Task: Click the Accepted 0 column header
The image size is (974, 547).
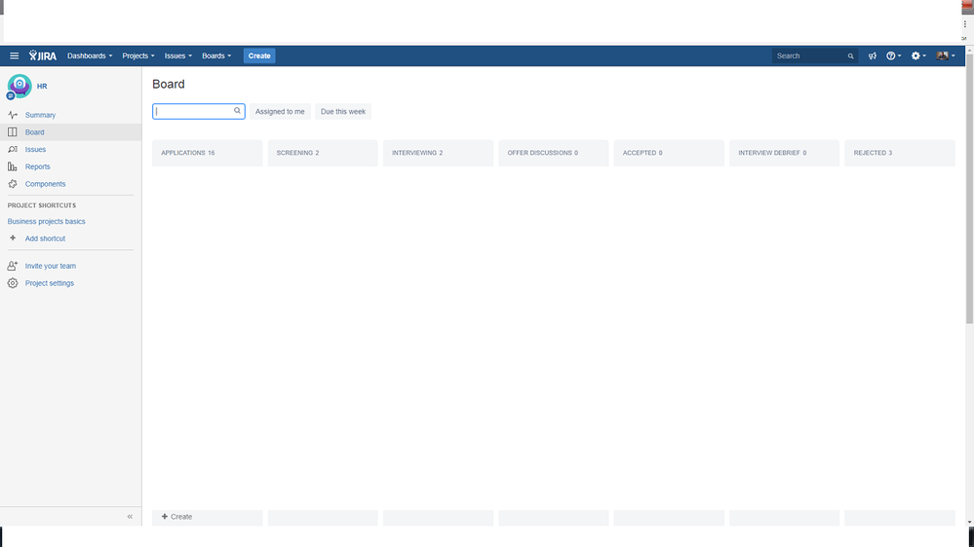Action: coord(669,153)
